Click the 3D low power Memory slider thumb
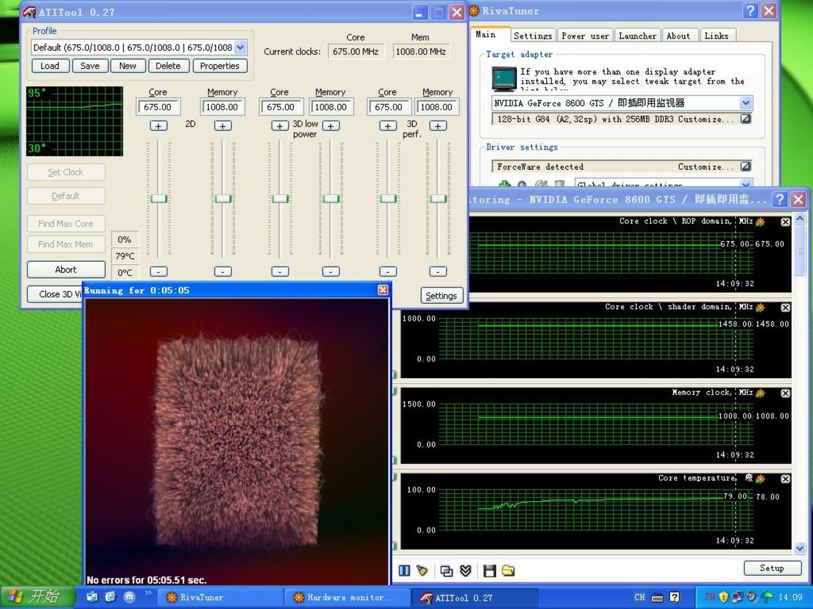Viewport: 813px width, 609px height. tap(331, 198)
